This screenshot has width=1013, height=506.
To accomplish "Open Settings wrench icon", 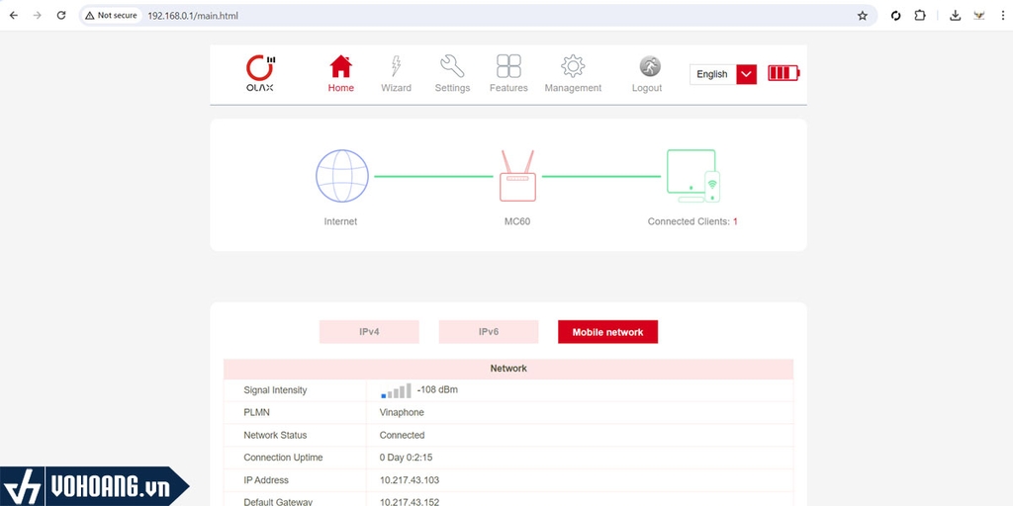I will tap(452, 66).
